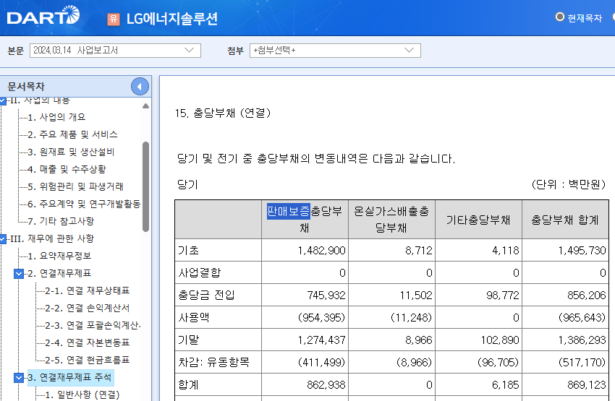The height and width of the screenshot is (401, 615).
Task: Click the 사업결합 row label
Action: tap(200, 272)
